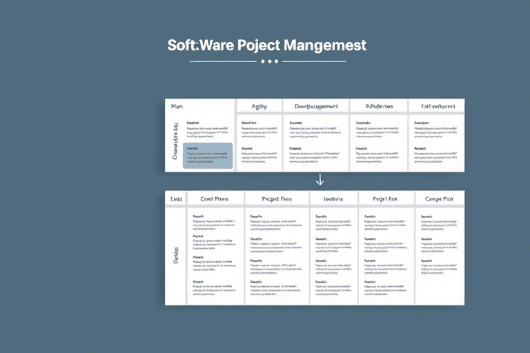Click the Pocject Ibos column header

point(277,199)
